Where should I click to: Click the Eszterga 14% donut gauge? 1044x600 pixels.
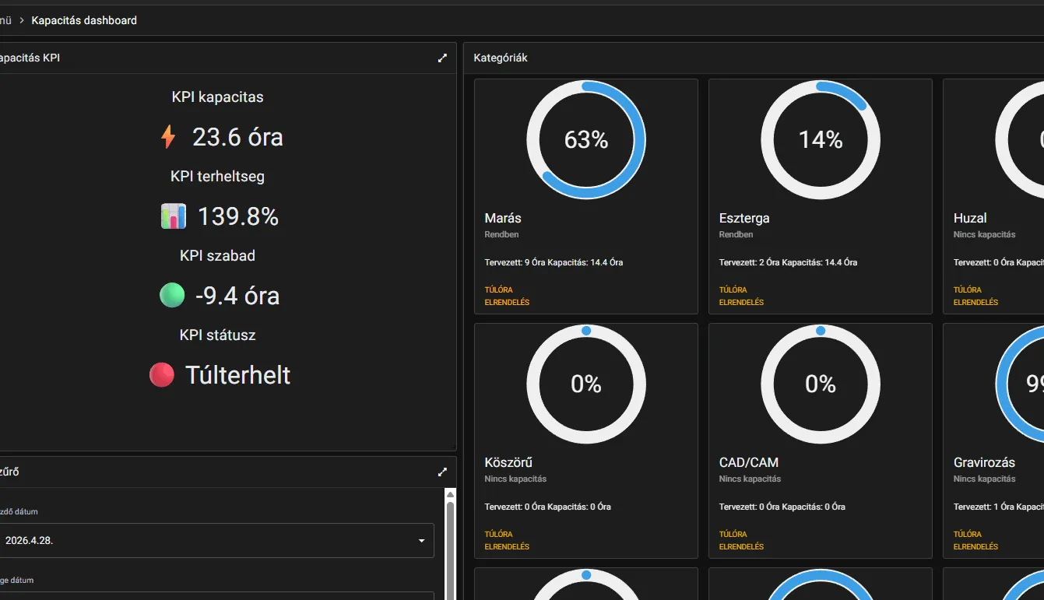(821, 140)
